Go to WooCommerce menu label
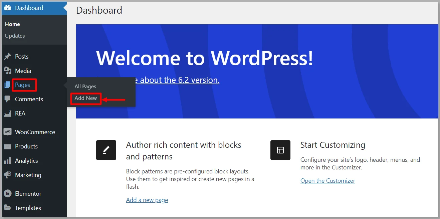 [35, 132]
